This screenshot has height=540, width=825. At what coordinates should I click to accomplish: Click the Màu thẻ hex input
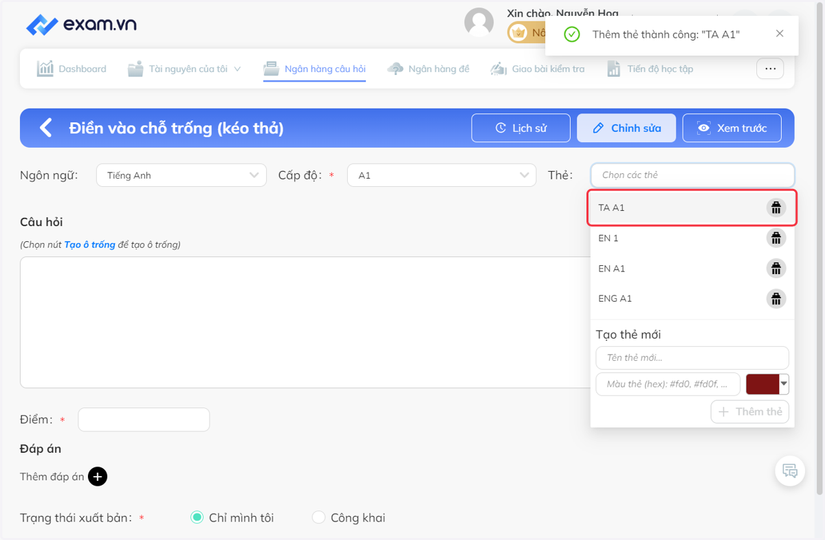tap(668, 384)
